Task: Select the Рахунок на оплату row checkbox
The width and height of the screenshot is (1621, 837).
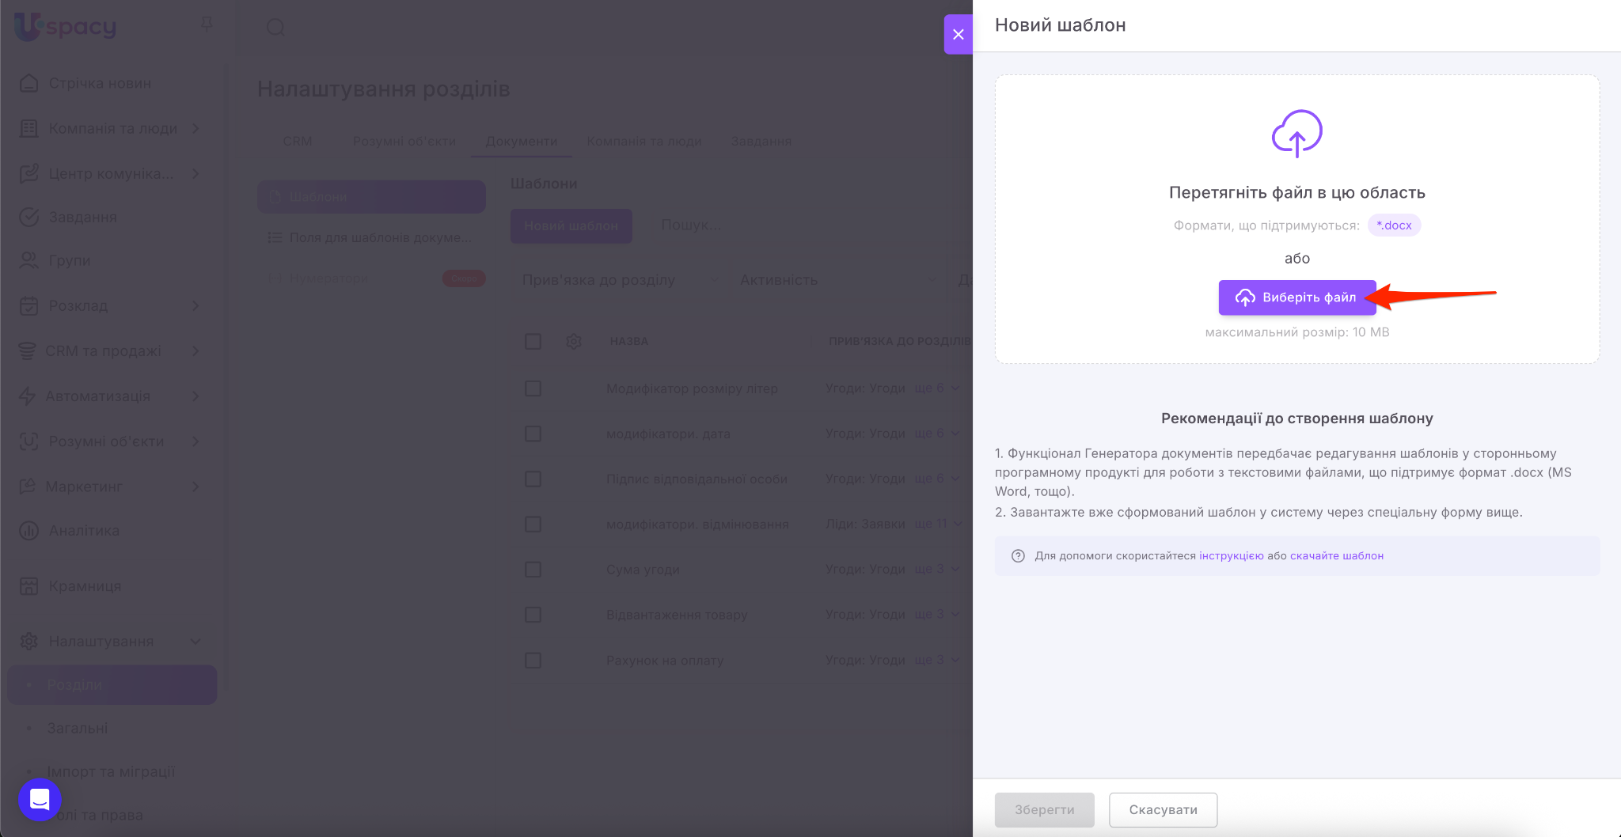Action: coord(533,661)
